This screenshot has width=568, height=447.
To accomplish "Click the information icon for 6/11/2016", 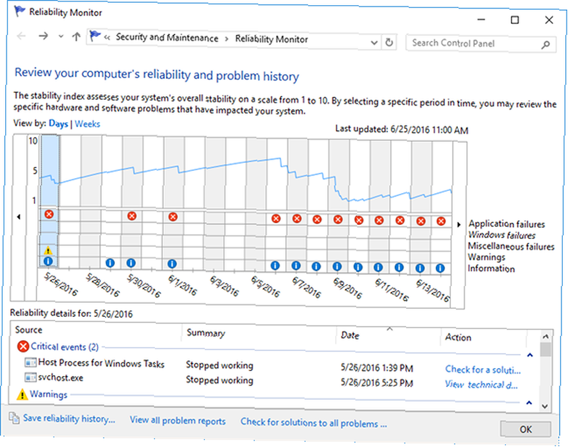I will 378,267.
